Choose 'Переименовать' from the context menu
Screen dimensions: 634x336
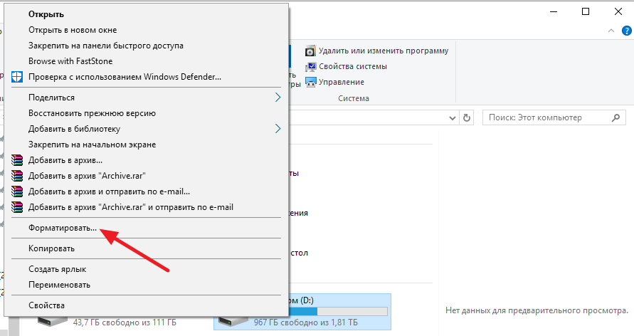pos(59,285)
